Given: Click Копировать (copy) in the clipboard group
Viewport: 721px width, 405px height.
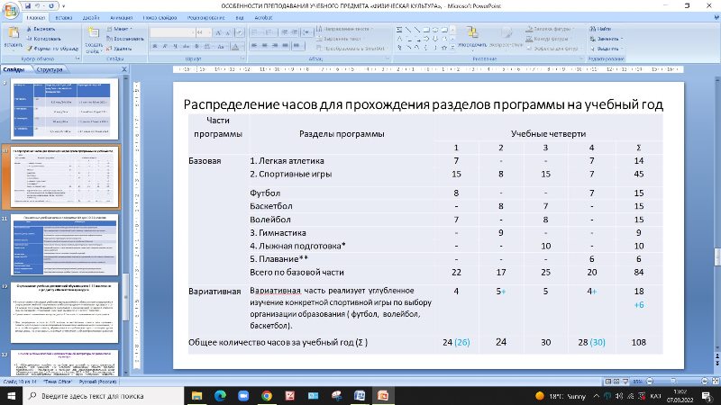Looking at the screenshot, I should click(x=43, y=39).
